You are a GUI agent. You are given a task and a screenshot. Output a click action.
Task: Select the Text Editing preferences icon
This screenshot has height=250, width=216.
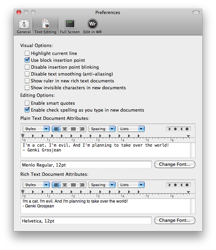click(x=46, y=26)
